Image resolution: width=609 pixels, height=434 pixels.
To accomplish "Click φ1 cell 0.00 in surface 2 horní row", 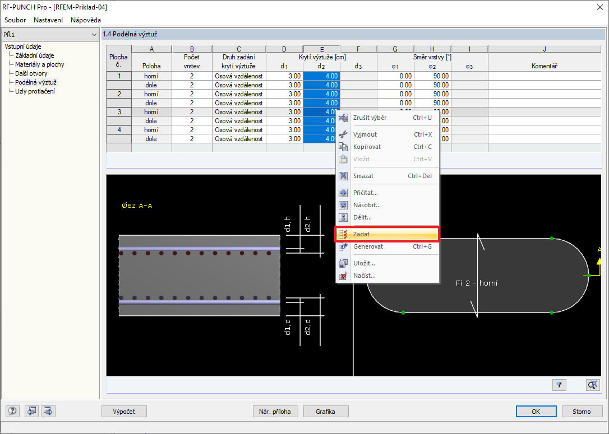I will 395,94.
